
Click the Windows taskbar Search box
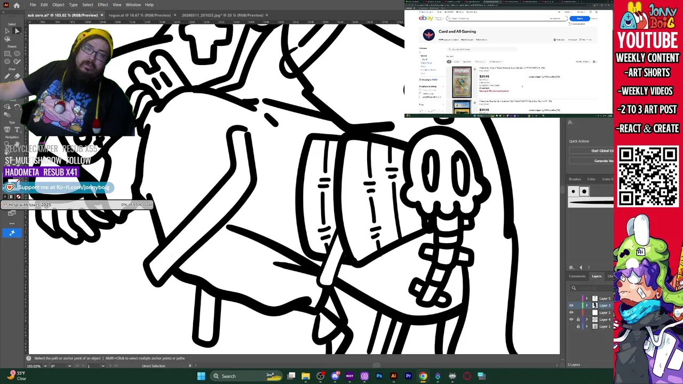pyautogui.click(x=246, y=376)
